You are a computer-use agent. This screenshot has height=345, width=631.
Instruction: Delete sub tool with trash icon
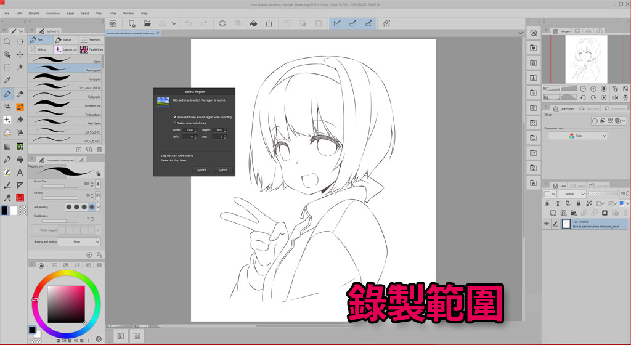click(100, 149)
